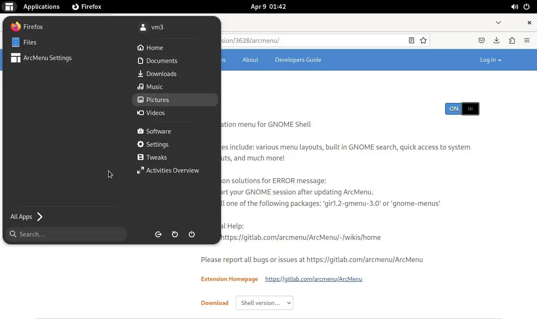Open the Music folder shortcut
537x336 pixels.
tap(175, 87)
